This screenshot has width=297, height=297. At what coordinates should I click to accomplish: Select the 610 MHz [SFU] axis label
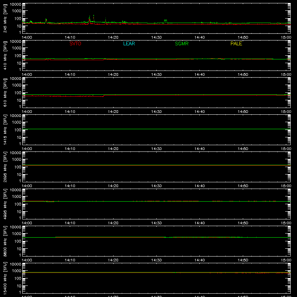[5, 92]
